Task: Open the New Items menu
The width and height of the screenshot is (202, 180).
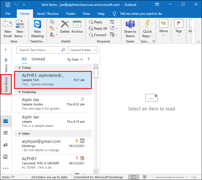Action: (20, 29)
